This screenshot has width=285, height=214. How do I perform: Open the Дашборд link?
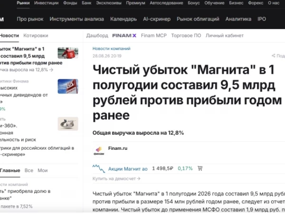[x=97, y=36]
